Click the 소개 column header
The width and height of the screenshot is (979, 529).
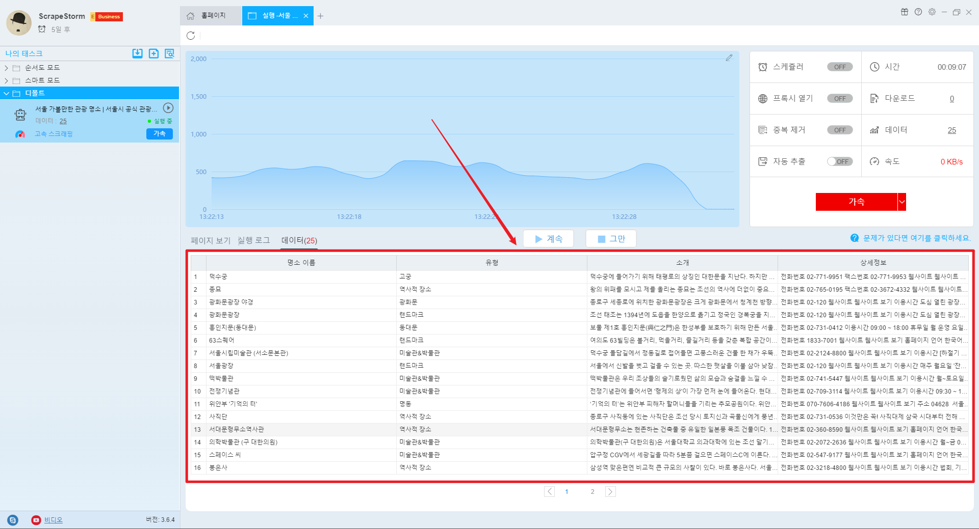(x=683, y=263)
